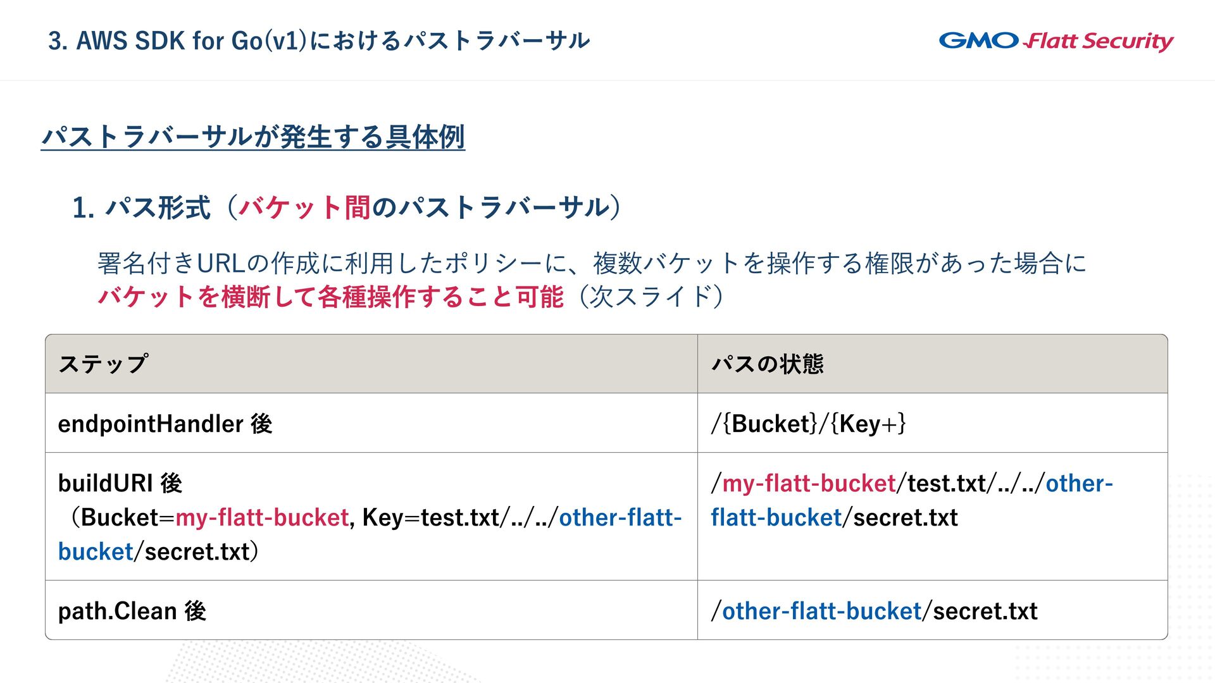Viewport: 1215px width, 683px height.
Task: Click red my-flatt-bucket in the Bucket= parameter
Action: click(x=262, y=517)
